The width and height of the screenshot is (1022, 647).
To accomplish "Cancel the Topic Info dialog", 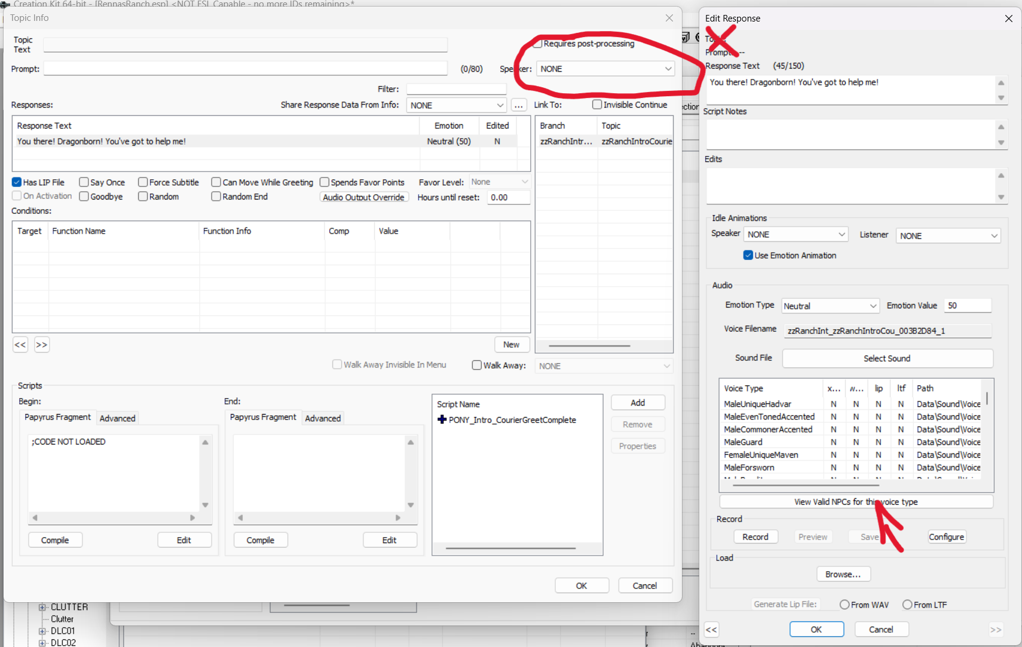I will click(x=645, y=585).
